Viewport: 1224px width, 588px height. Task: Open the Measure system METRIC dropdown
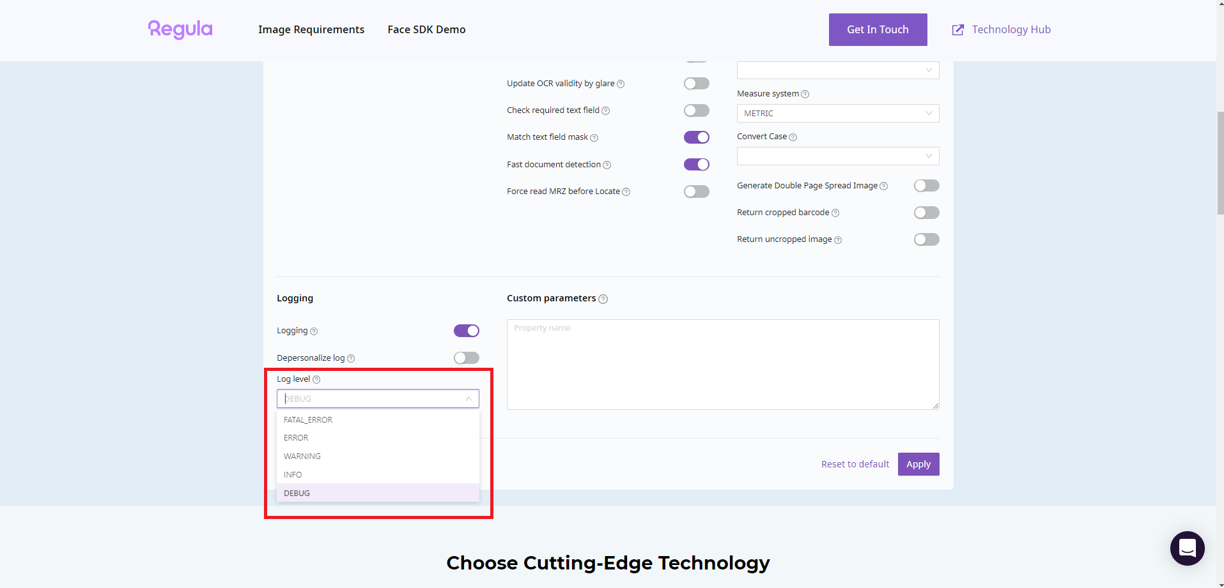[x=837, y=114]
